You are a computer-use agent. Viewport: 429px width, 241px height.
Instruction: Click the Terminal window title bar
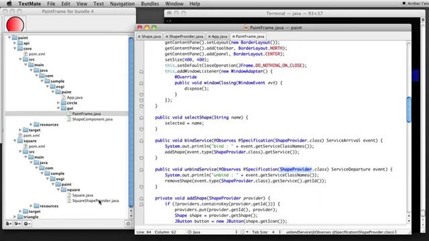tap(294, 13)
